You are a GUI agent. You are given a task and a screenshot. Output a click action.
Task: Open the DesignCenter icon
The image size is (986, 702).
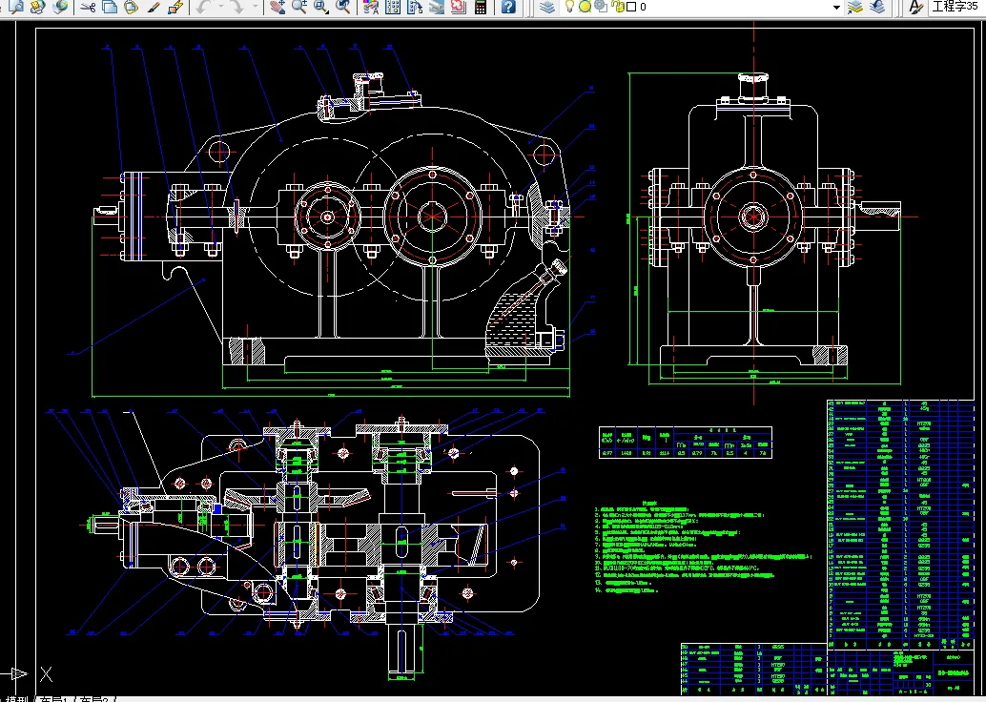393,7
